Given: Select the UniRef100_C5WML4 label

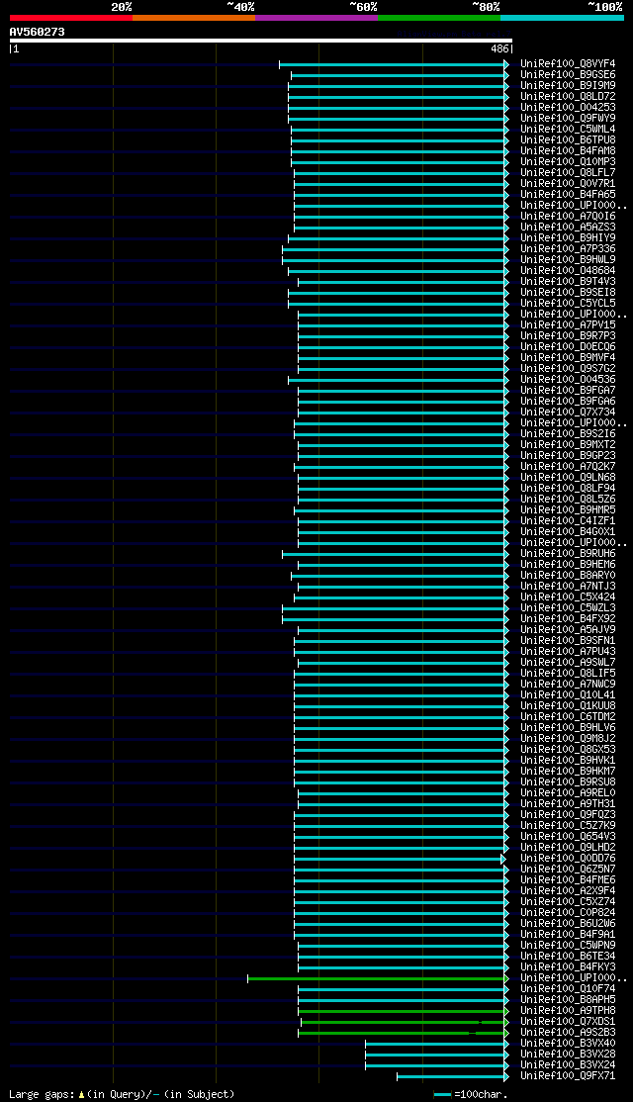Looking at the screenshot, I should click(x=569, y=130).
